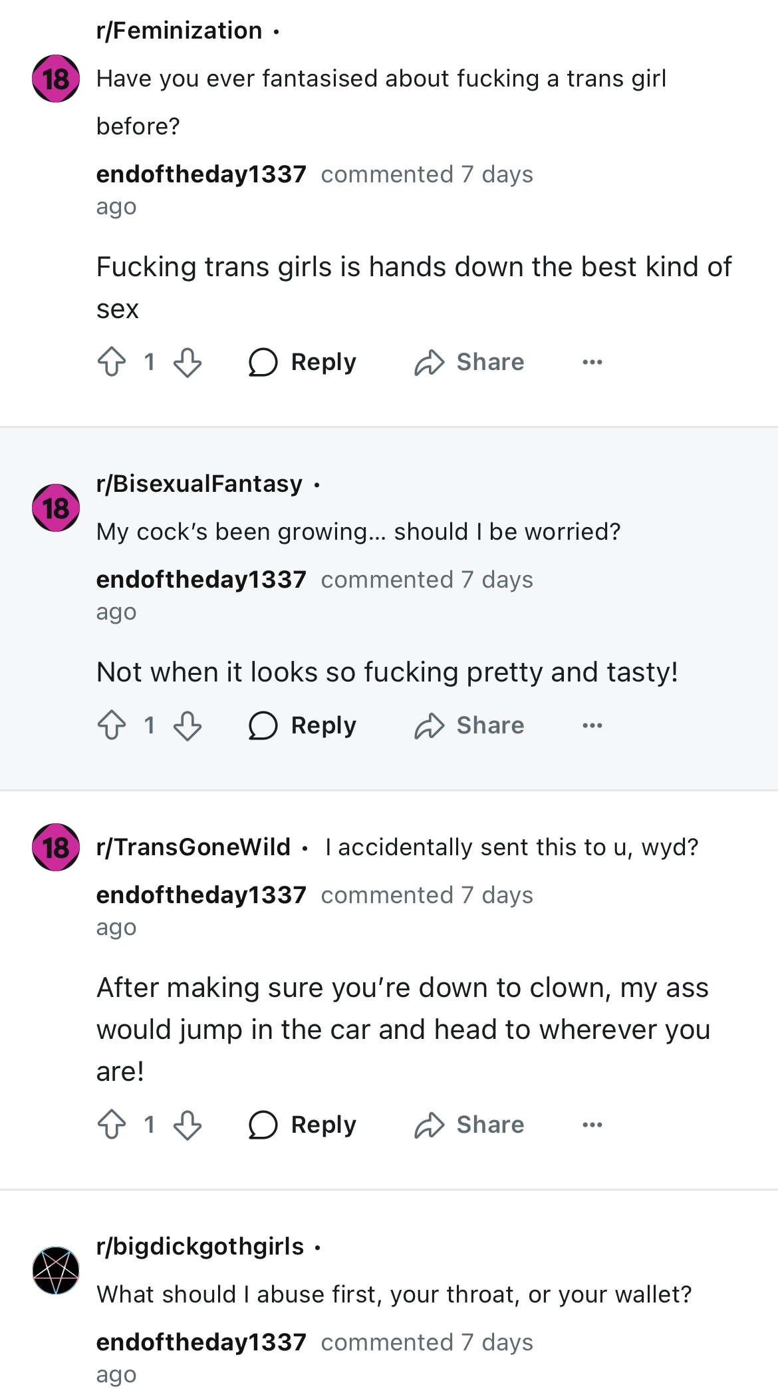
Task: Upvote the r/TransGoneWild comment
Action: [112, 1125]
